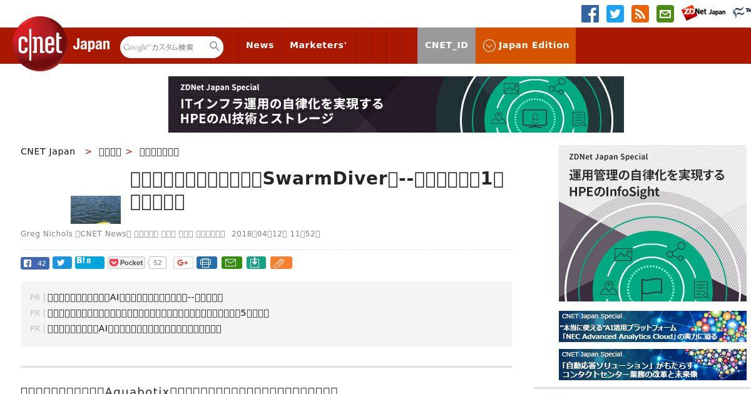Go to the CNET Japan breadcrumb link
The width and height of the screenshot is (751, 394).
[48, 151]
